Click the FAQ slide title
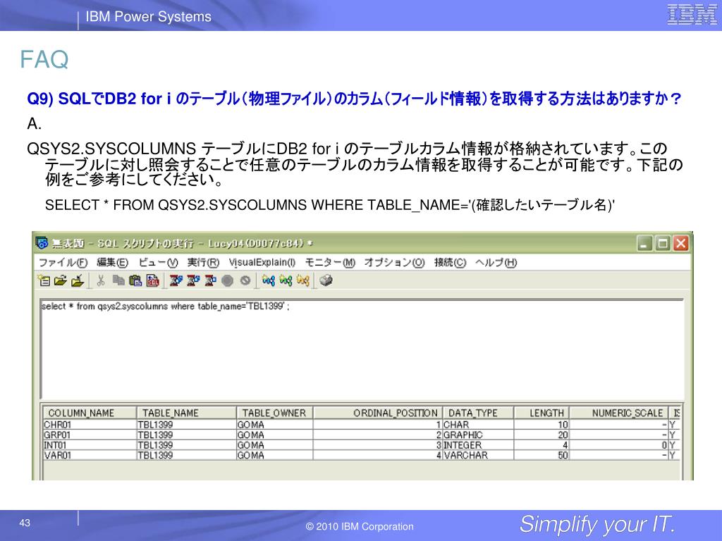This screenshot has width=722, height=541. click(44, 59)
